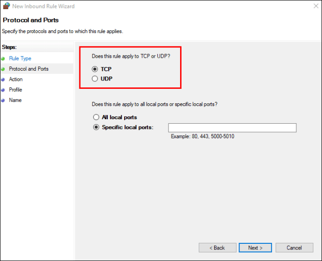Image resolution: width=322 pixels, height=261 pixels.
Task: Select the Name step in sidebar
Action: [15, 100]
